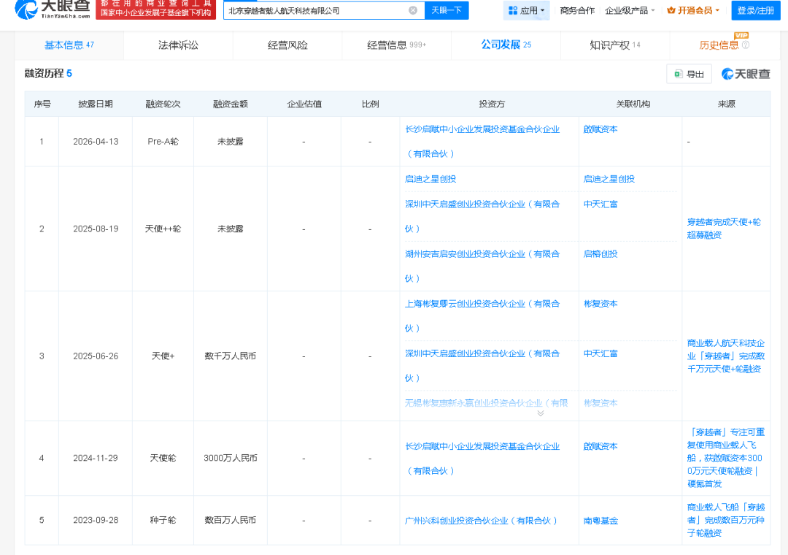Click the help icon beside 历史信息

pyautogui.click(x=746, y=45)
